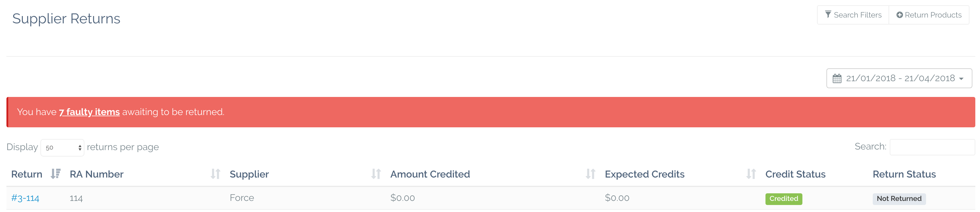
Task: Click sort arrows next to Expected Credits
Action: [751, 174]
